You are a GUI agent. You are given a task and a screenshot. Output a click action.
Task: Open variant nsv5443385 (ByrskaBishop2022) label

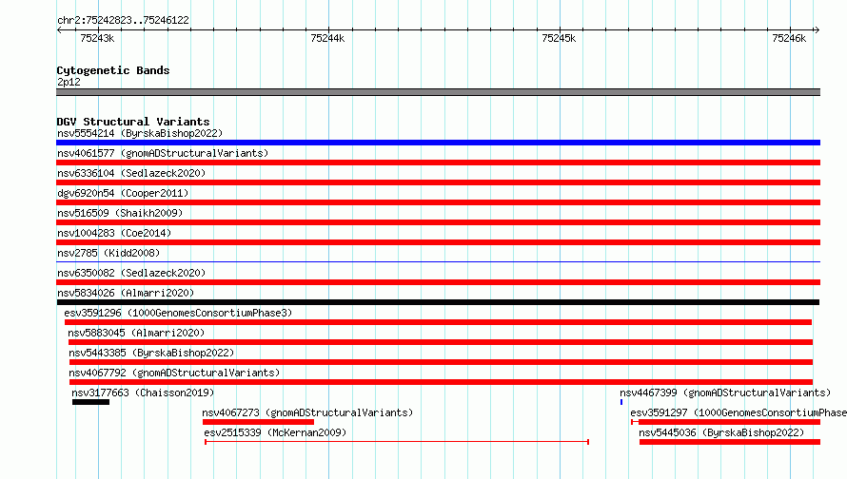pos(151,353)
